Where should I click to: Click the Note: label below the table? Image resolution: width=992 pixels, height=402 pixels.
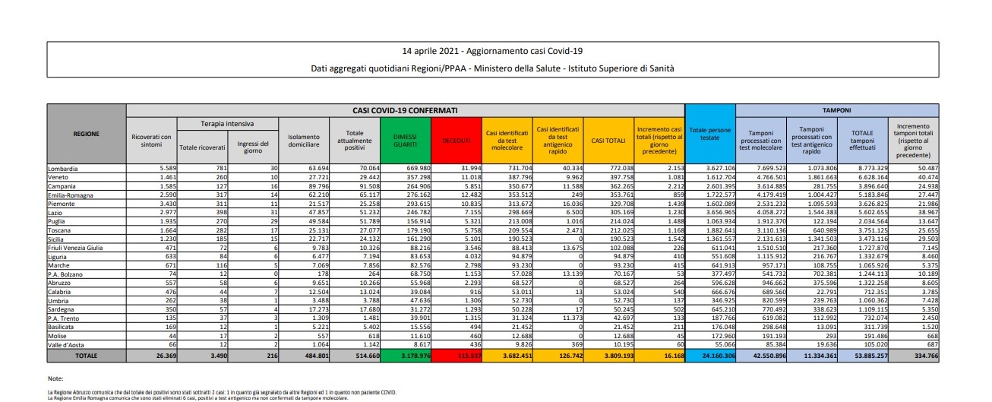tap(55, 378)
